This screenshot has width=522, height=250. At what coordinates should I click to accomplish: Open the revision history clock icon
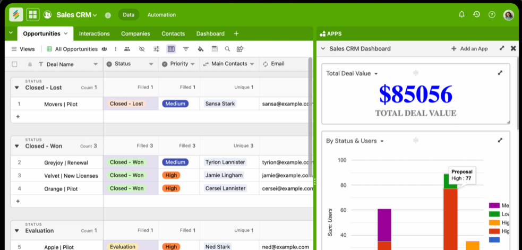click(477, 14)
